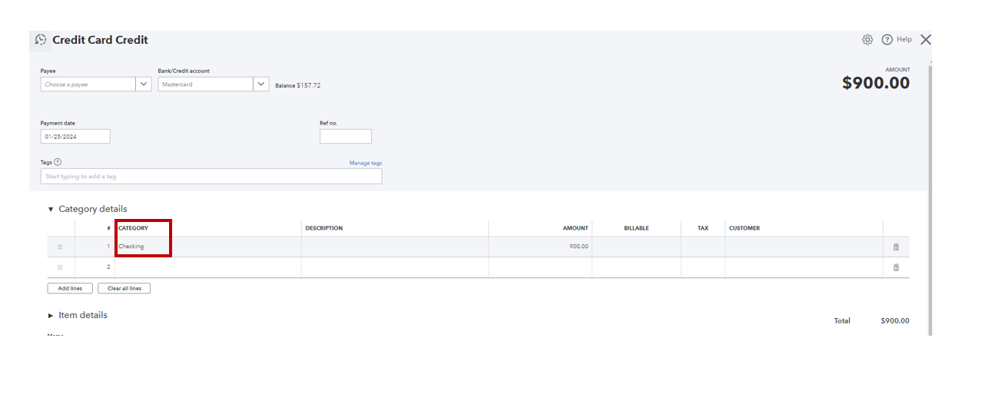This screenshot has height=401, width=989.
Task: Click the Tags info question icon
Action: click(x=58, y=162)
